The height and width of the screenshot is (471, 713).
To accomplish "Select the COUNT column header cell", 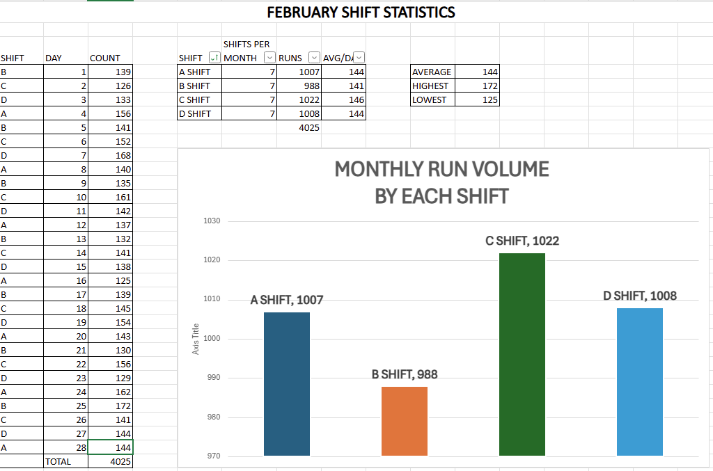I will 110,58.
